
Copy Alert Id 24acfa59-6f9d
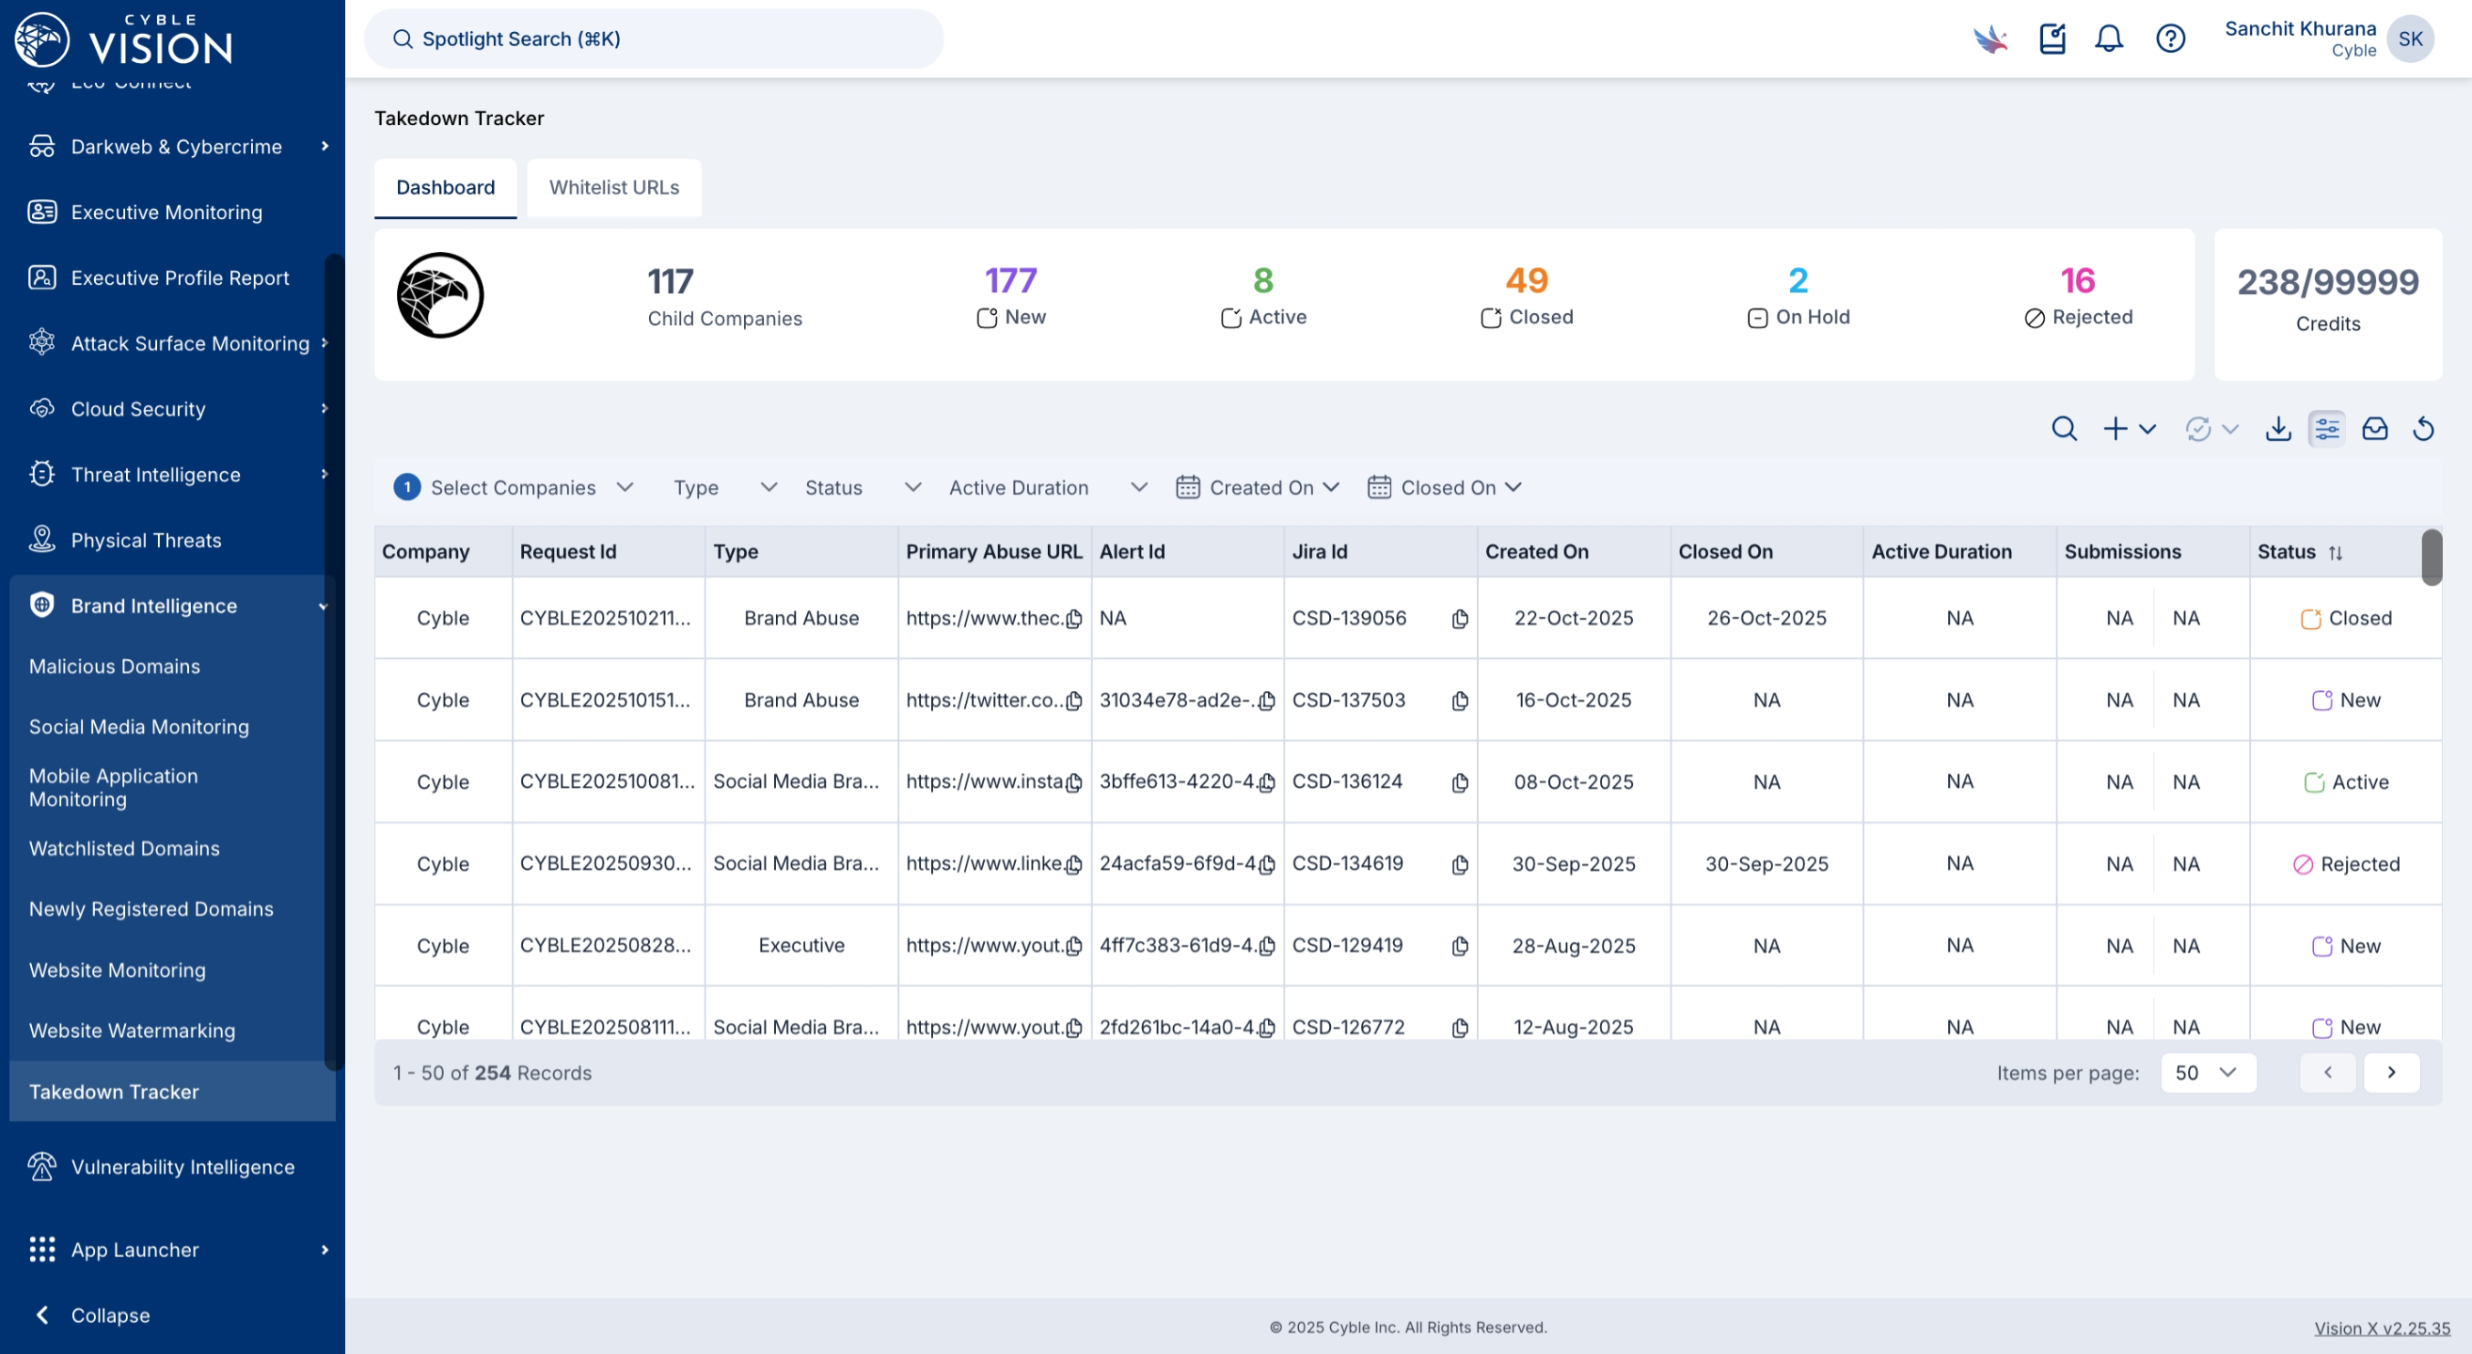pos(1267,864)
